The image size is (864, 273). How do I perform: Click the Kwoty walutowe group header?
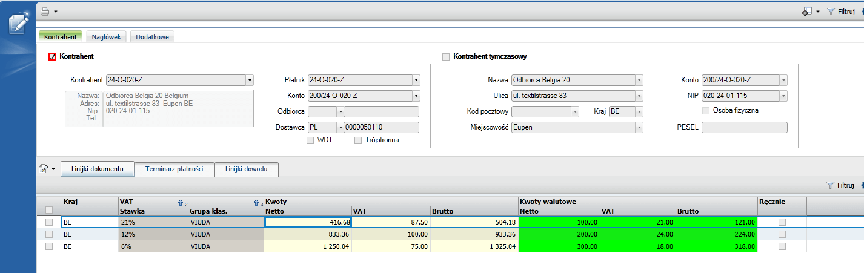[x=638, y=200]
